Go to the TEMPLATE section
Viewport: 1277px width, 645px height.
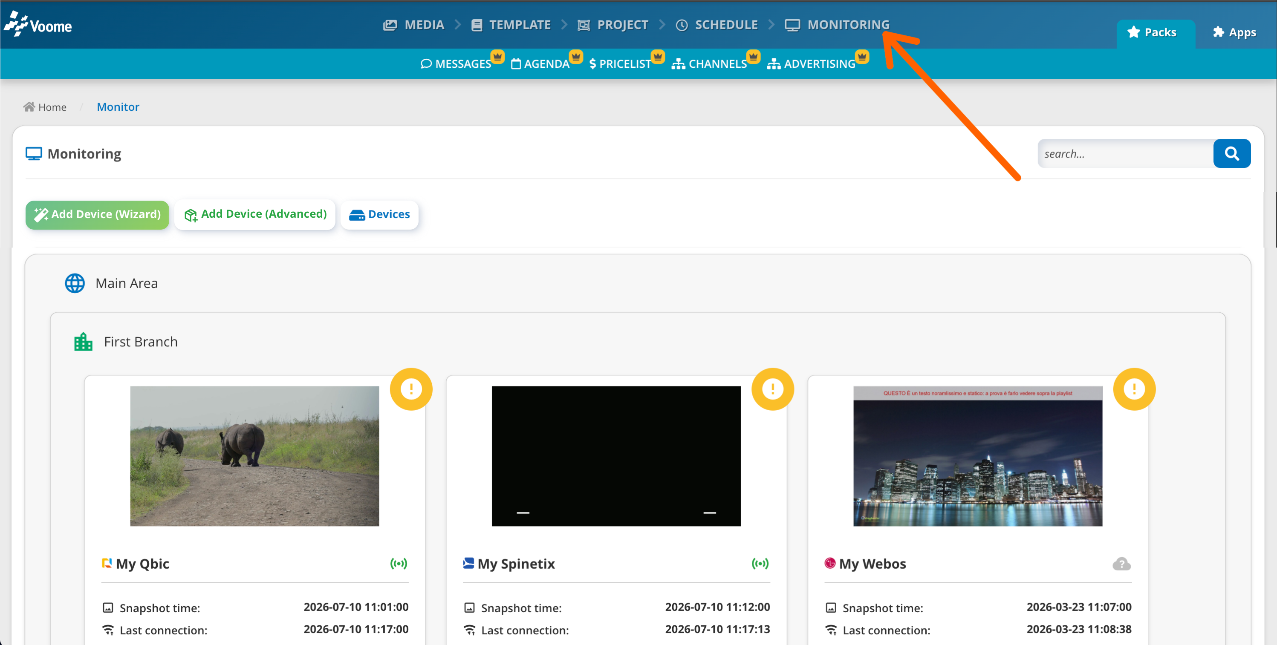pos(511,25)
